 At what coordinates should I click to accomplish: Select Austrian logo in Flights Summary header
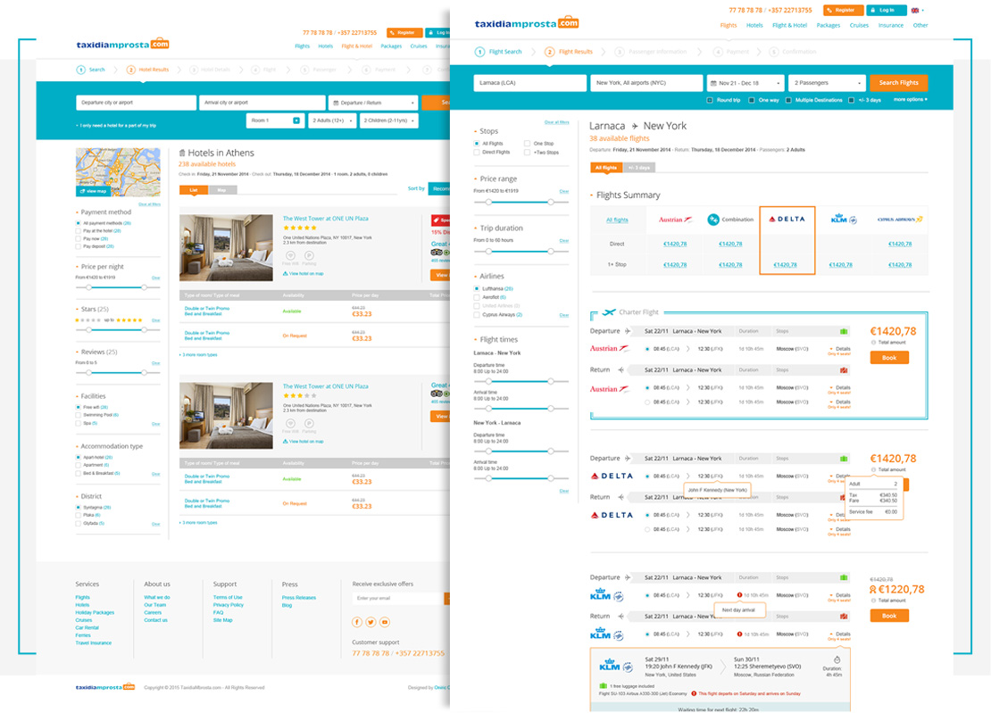675,220
